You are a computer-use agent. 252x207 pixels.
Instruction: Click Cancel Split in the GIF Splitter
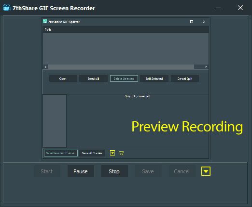[185, 78]
